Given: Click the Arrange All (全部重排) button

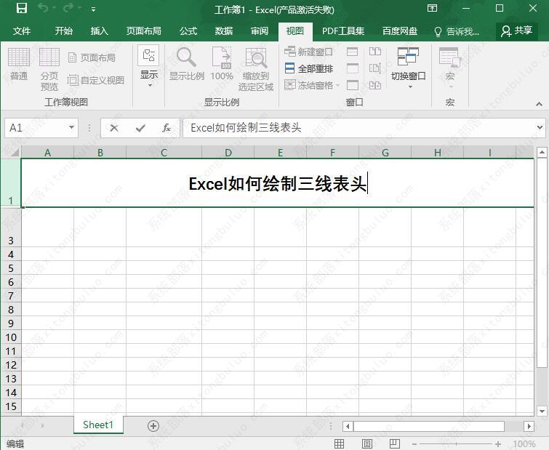Looking at the screenshot, I should [x=309, y=68].
